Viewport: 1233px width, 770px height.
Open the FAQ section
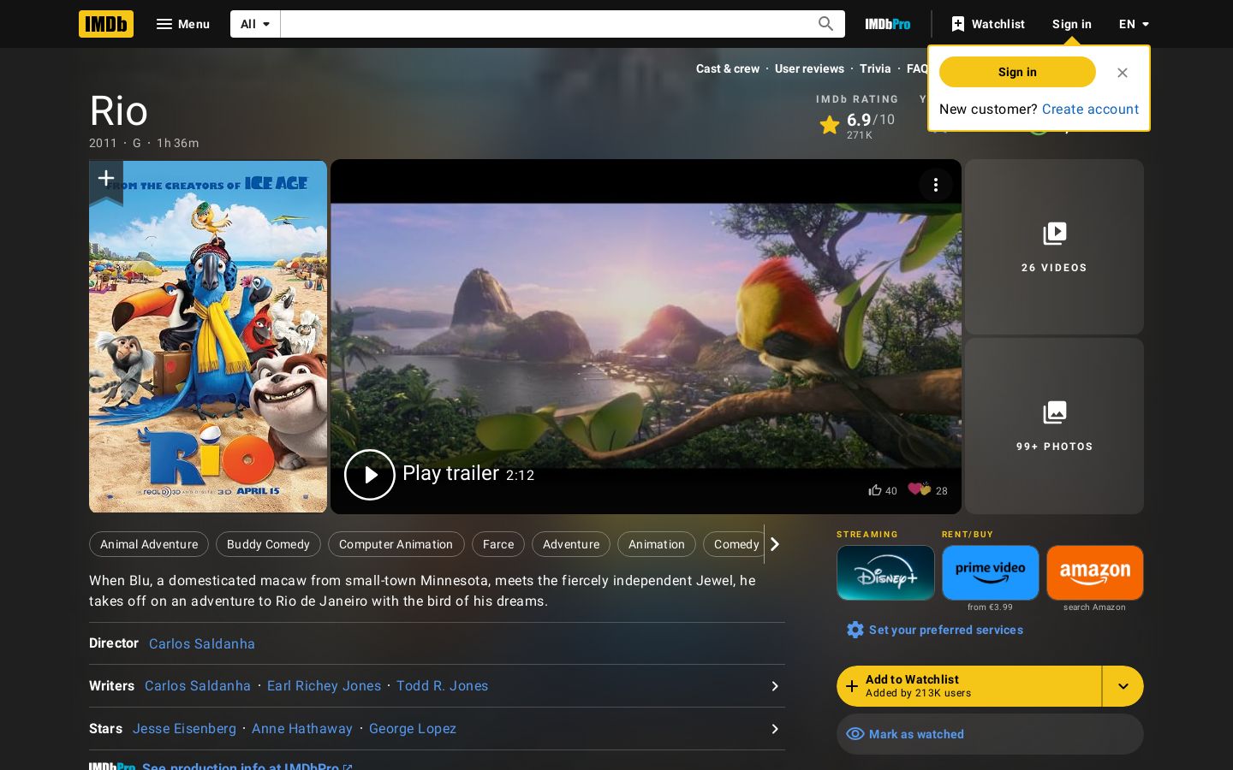click(x=917, y=68)
